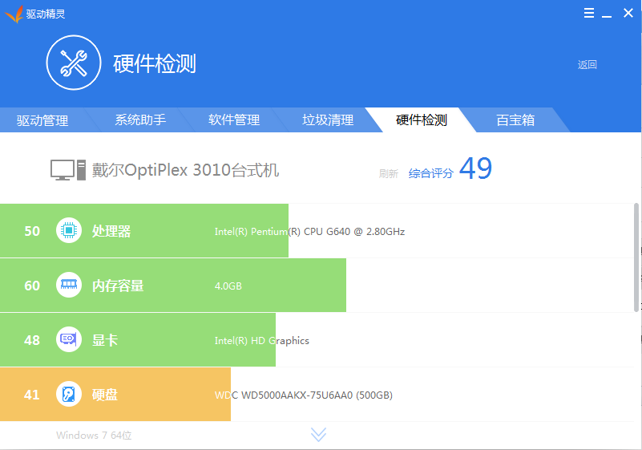Image resolution: width=642 pixels, height=450 pixels.
Task: Click the 返回 back link
Action: pyautogui.click(x=587, y=65)
